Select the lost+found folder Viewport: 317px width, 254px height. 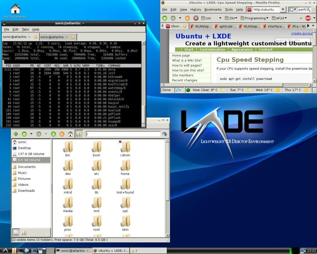pos(125,186)
